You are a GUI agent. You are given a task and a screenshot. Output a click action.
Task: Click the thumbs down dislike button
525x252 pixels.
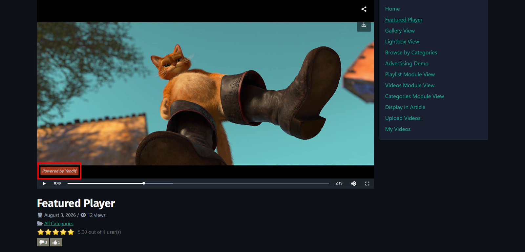click(43, 242)
